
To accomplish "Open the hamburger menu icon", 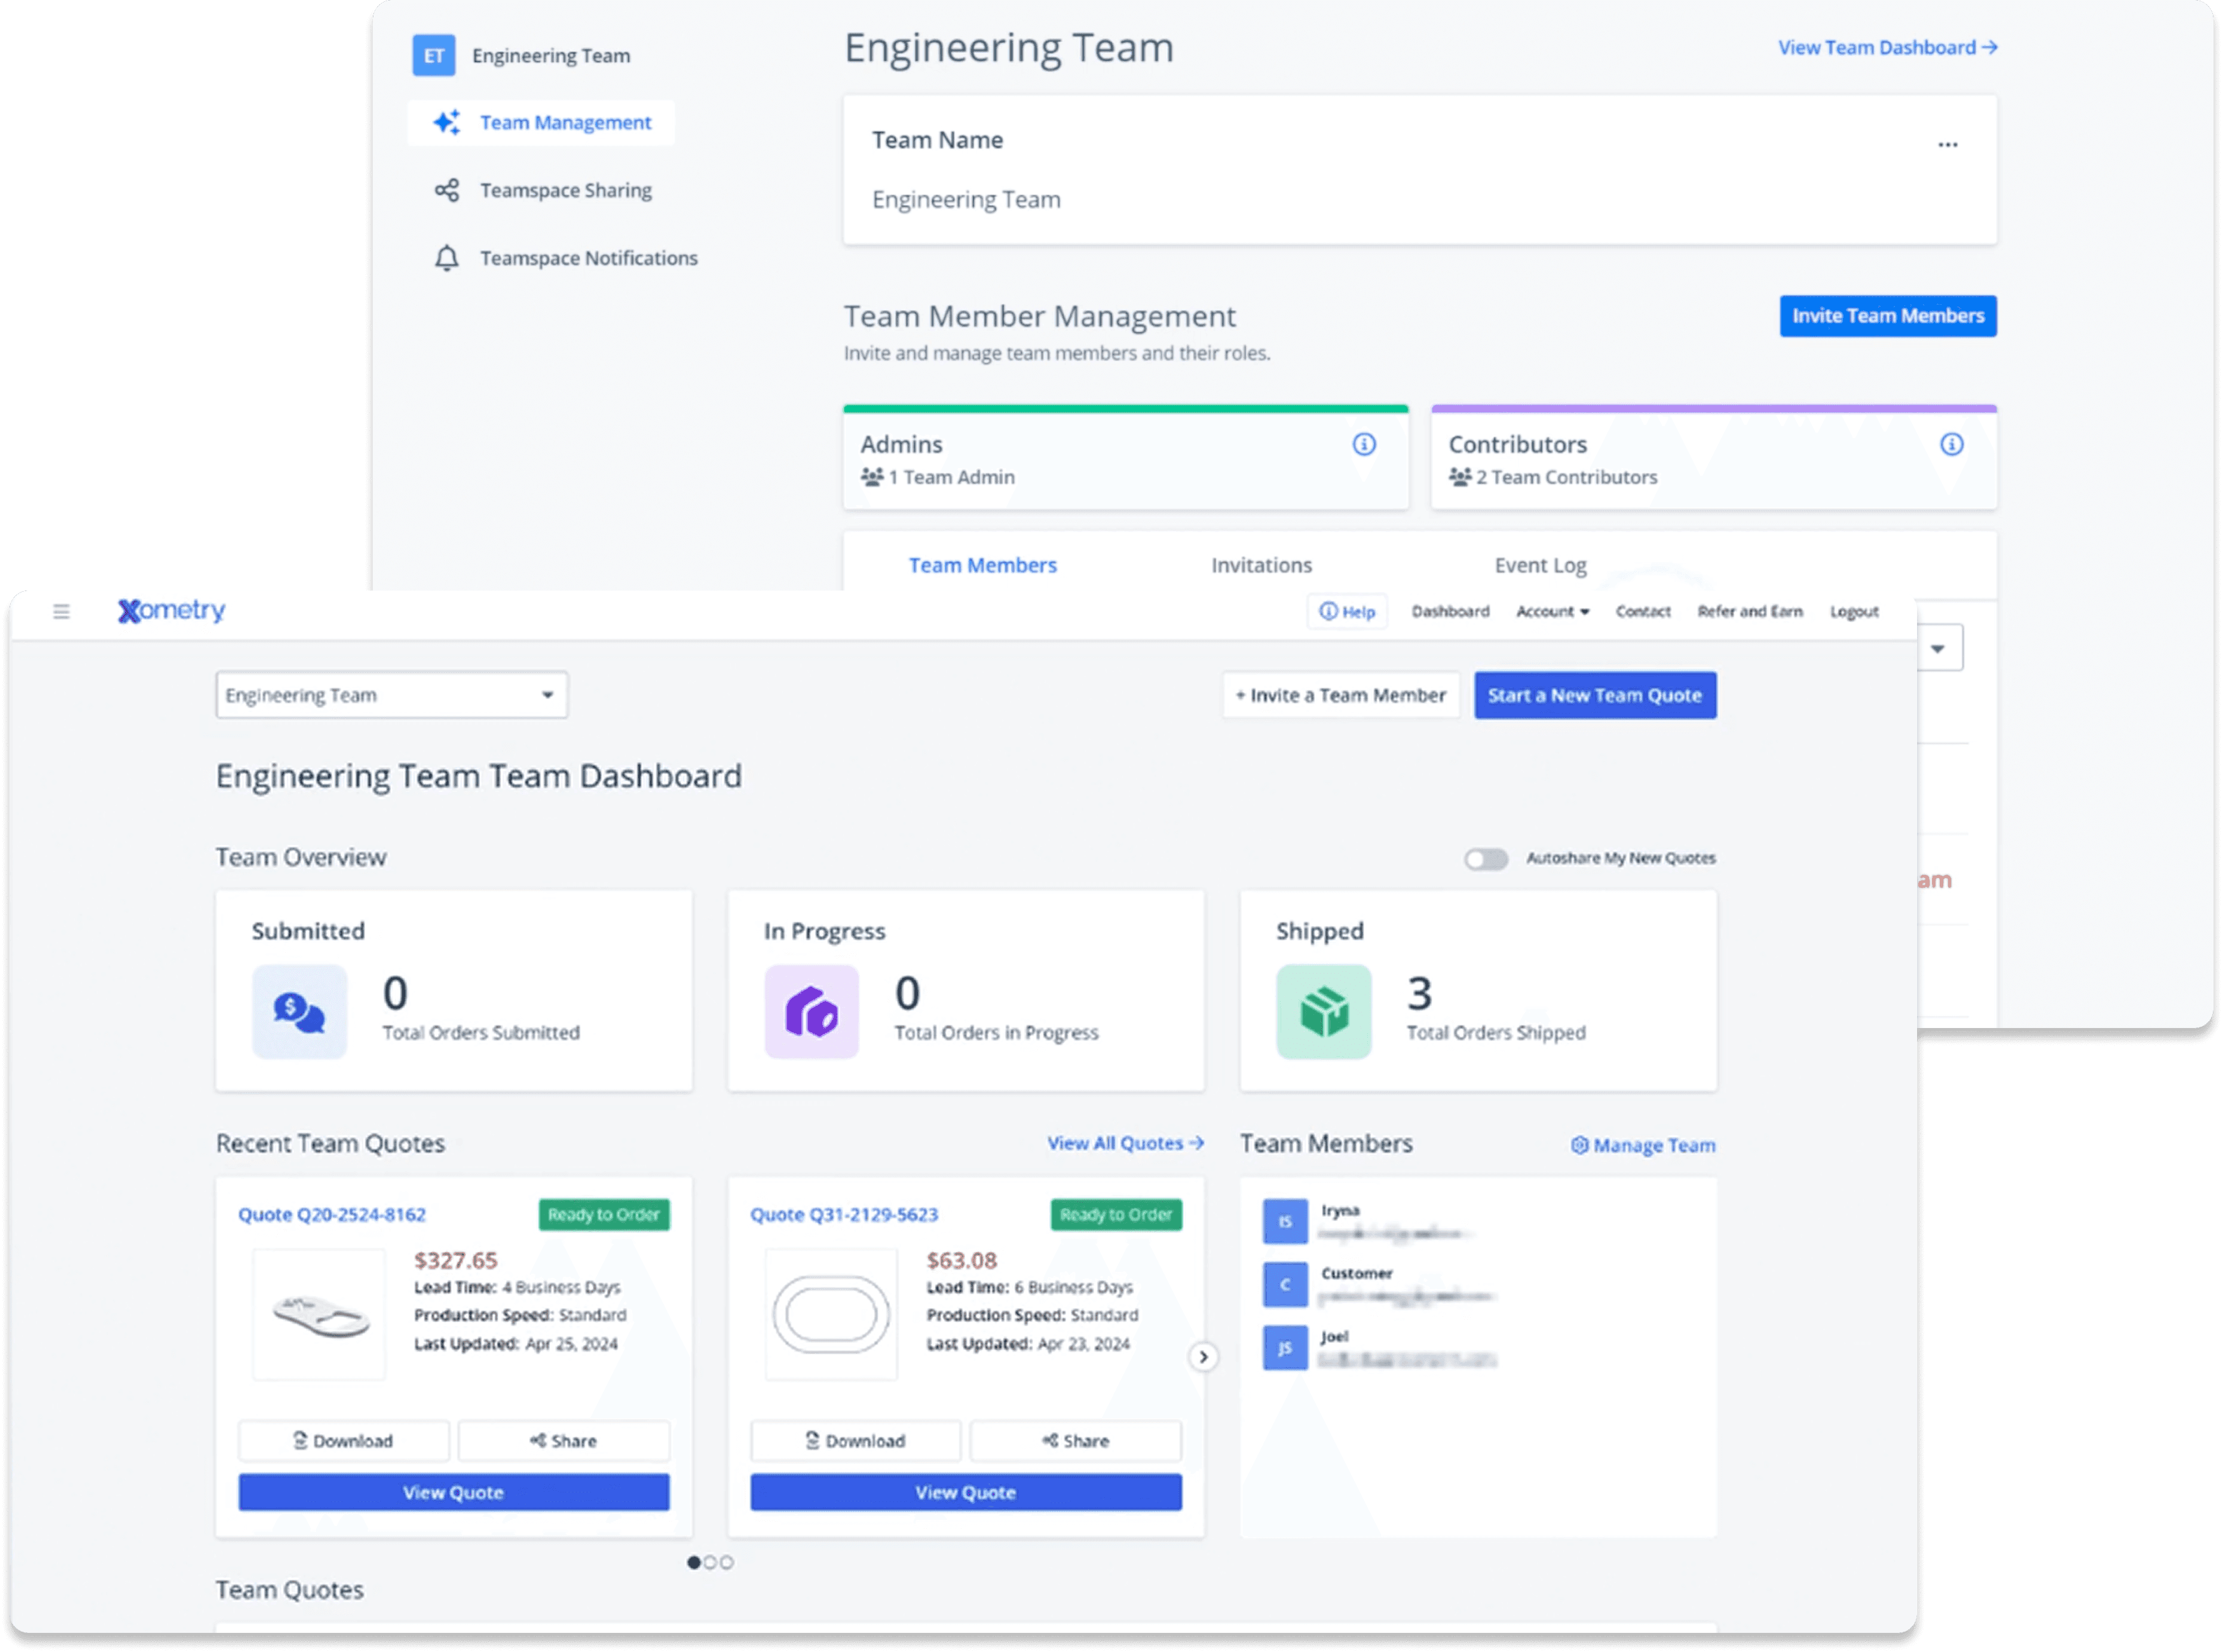I will pyautogui.click(x=61, y=611).
